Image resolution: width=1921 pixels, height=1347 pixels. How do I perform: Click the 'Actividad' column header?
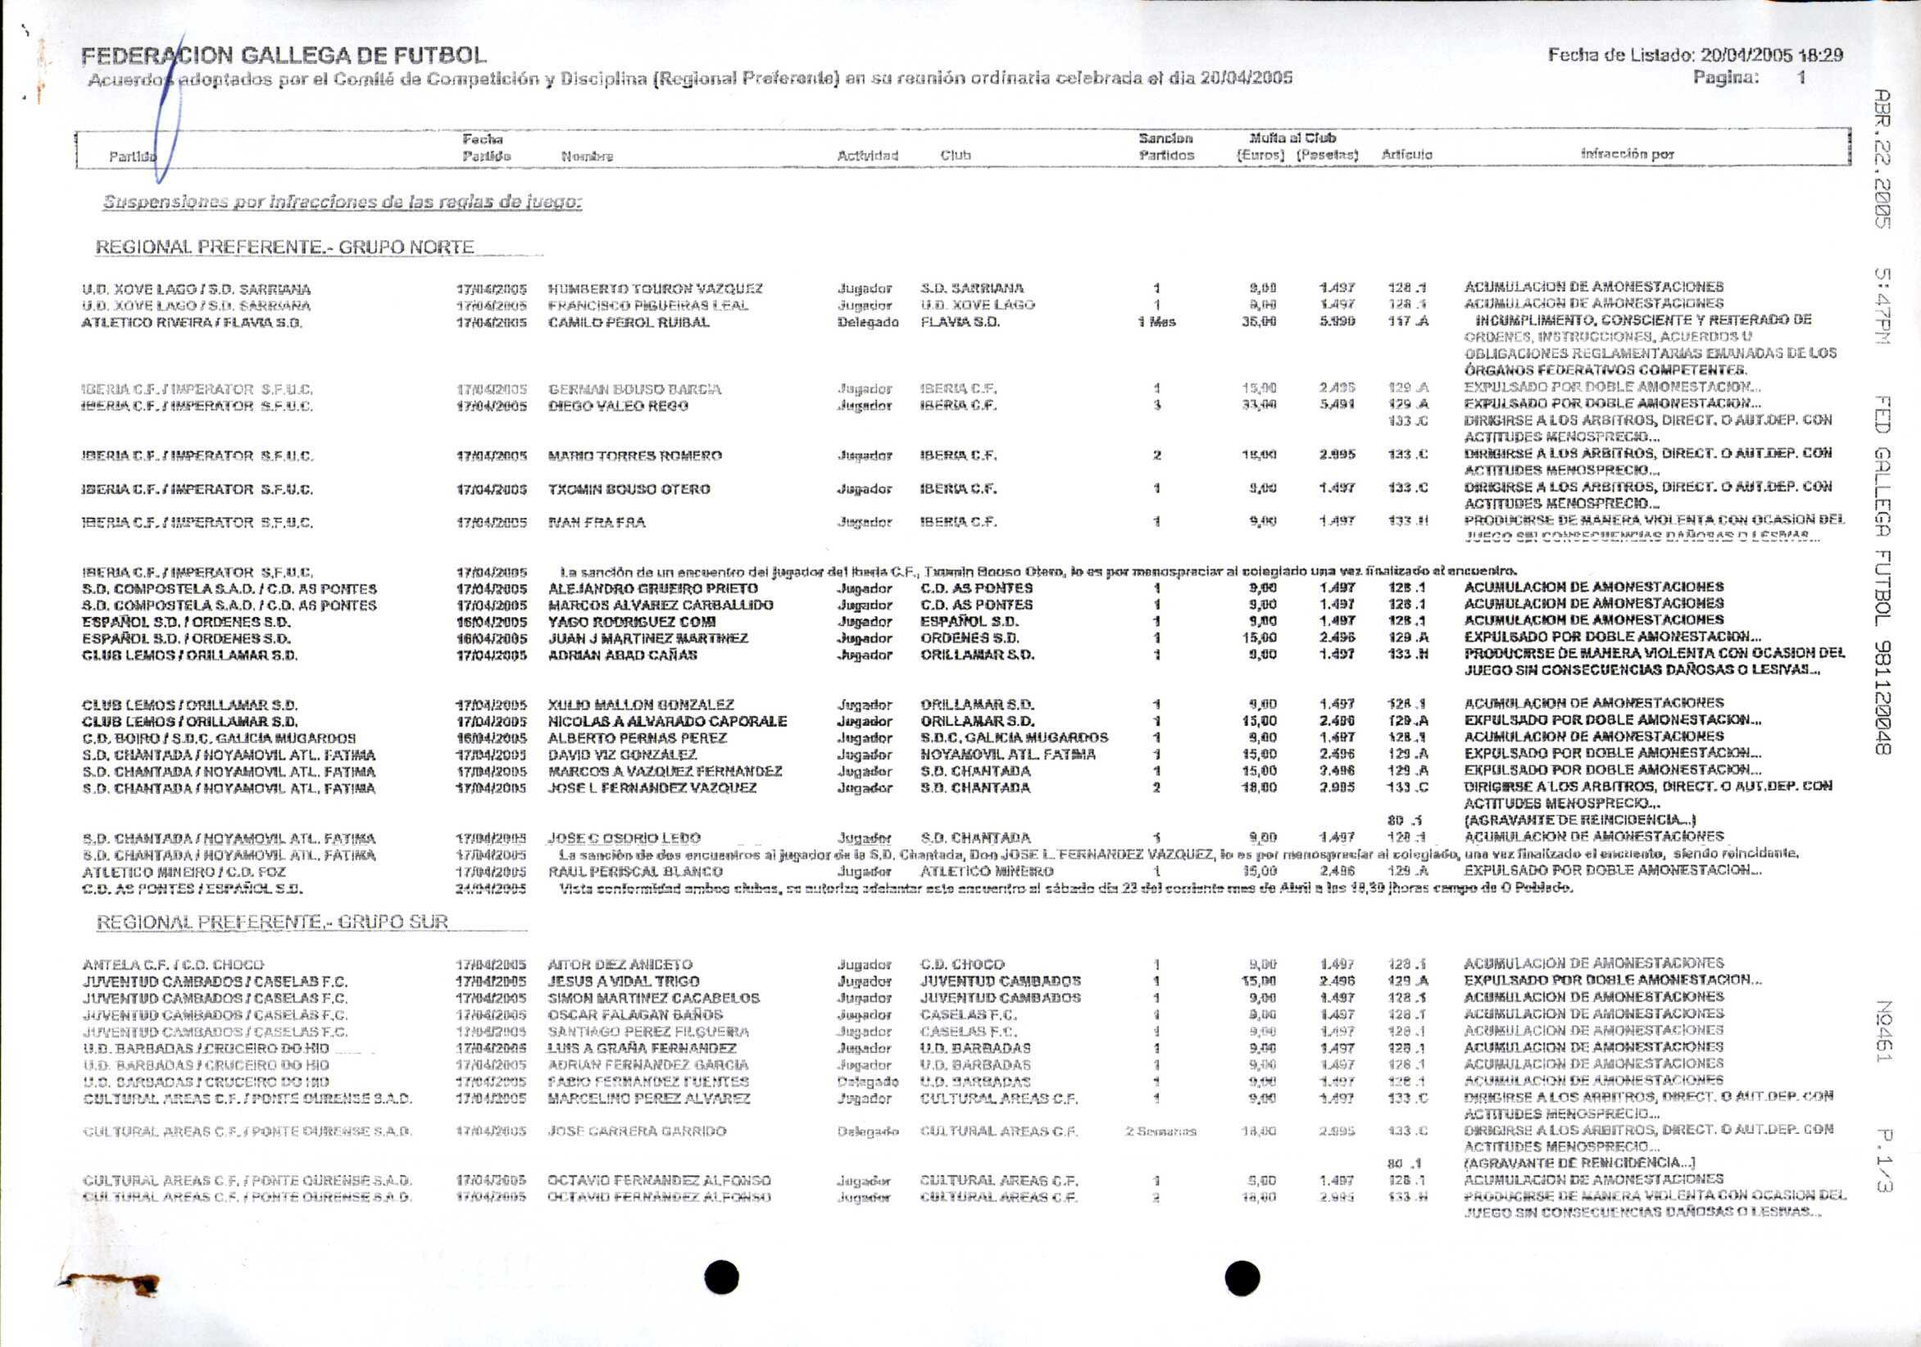(x=867, y=156)
